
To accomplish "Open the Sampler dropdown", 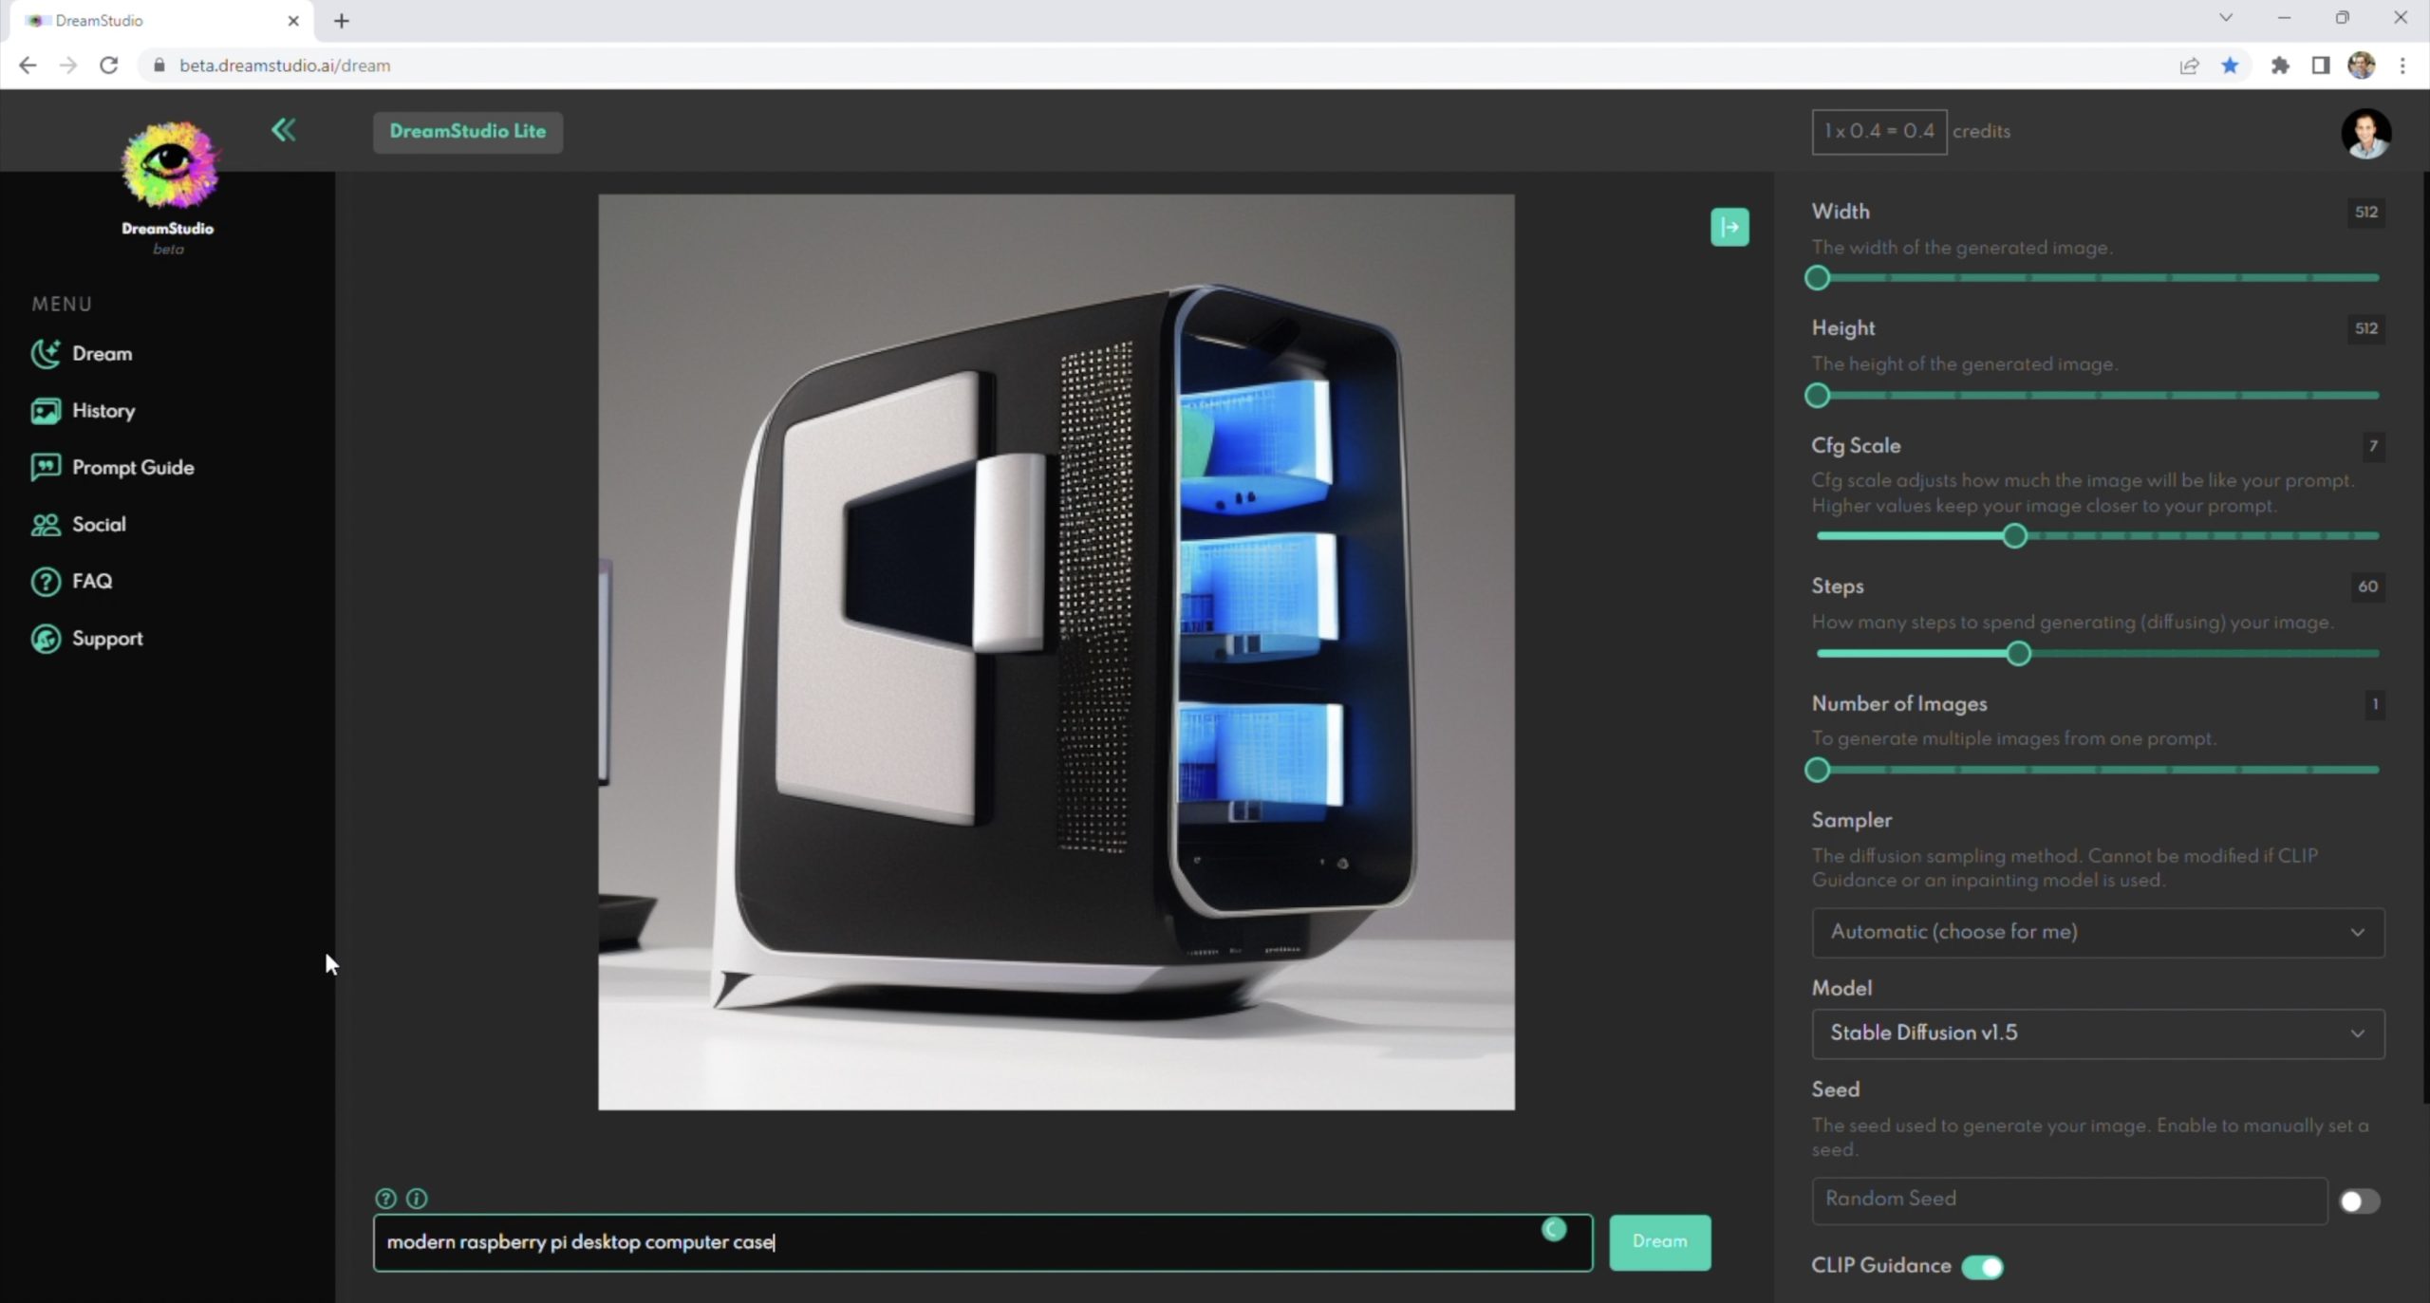I will point(2097,932).
